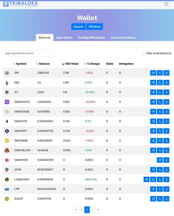Open the Pending Withdrawals tab
This screenshot has height=216, width=174.
(91, 37)
